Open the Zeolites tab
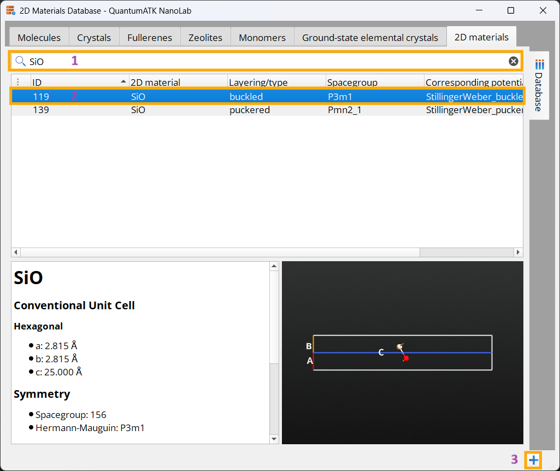Viewport: 560px width, 471px height. (x=205, y=38)
